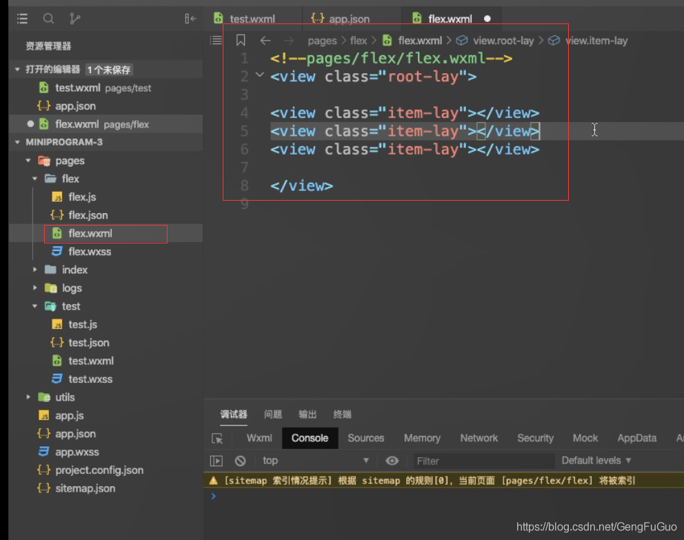684x540 pixels.
Task: Toggle live expression eye icon
Action: (x=392, y=461)
